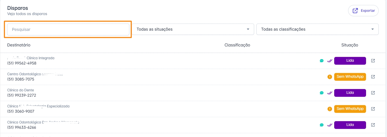
Task: Open external link for (51) 3085-7075 row
Action: [373, 77]
